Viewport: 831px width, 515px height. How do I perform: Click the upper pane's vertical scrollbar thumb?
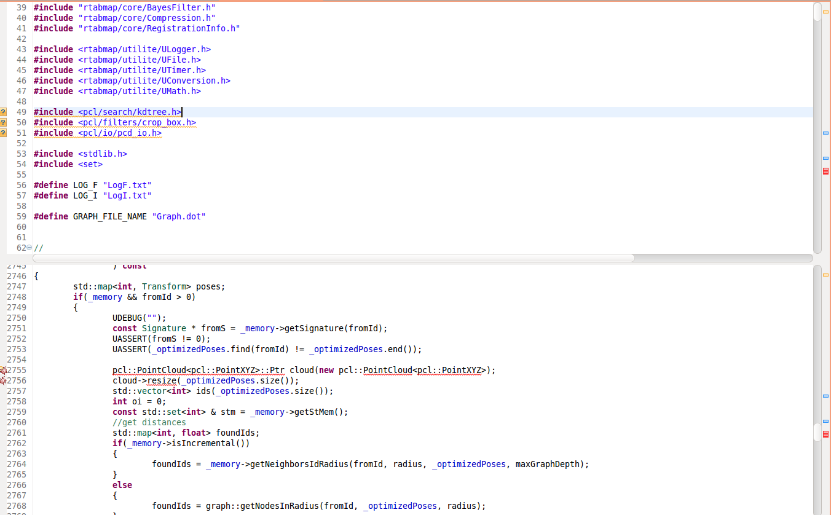tap(817, 12)
